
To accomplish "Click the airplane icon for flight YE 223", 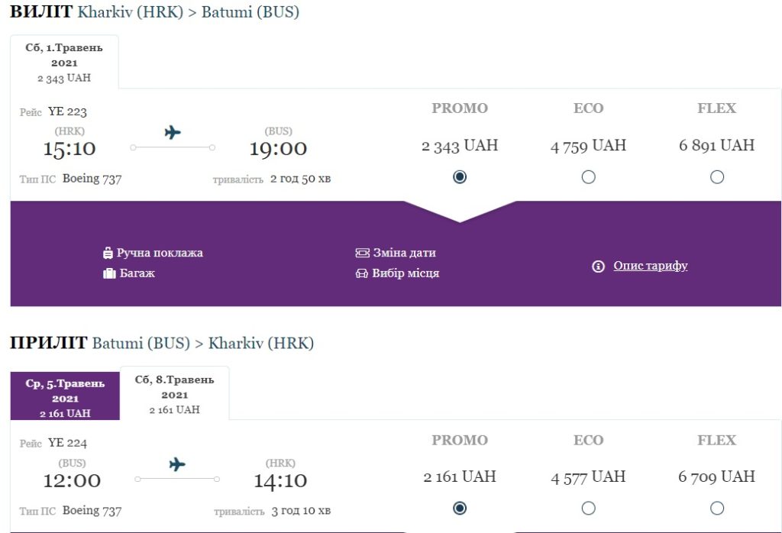I will (173, 133).
